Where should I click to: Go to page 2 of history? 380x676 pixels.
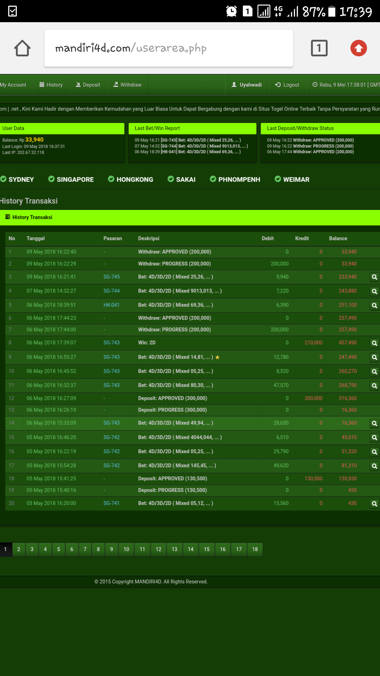[19, 549]
